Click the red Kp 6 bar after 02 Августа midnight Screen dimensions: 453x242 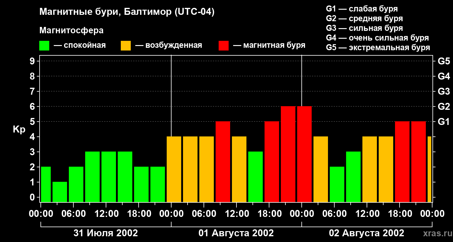pos(304,154)
